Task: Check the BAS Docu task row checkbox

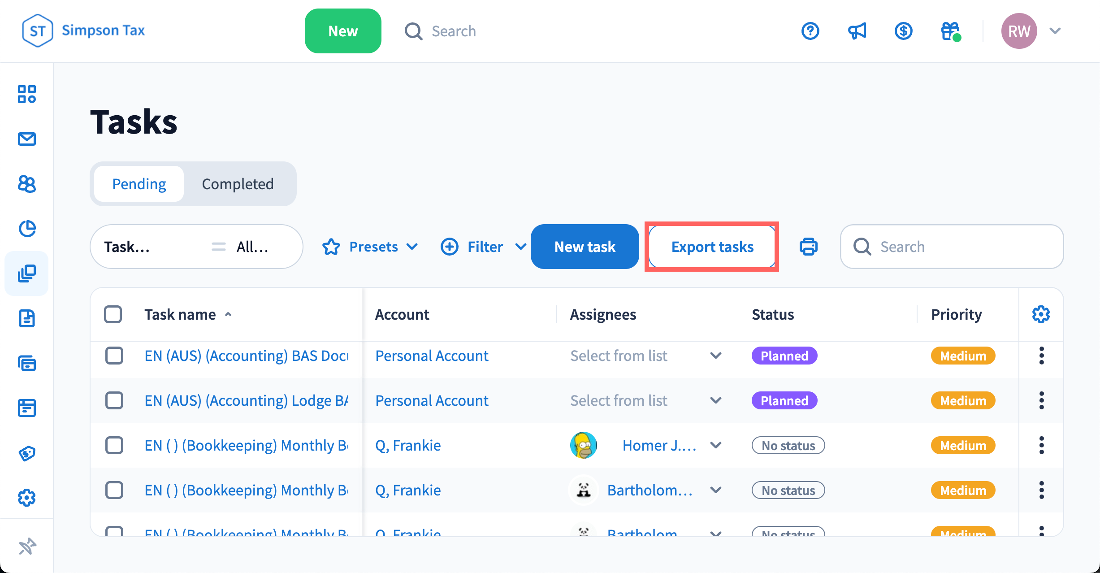Action: (114, 356)
